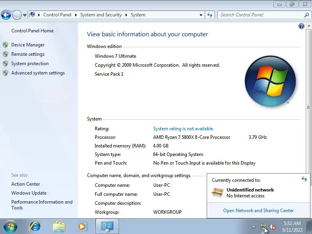Launch Internet Explorer from the taskbar
This screenshot has height=234, width=312.
(35, 227)
